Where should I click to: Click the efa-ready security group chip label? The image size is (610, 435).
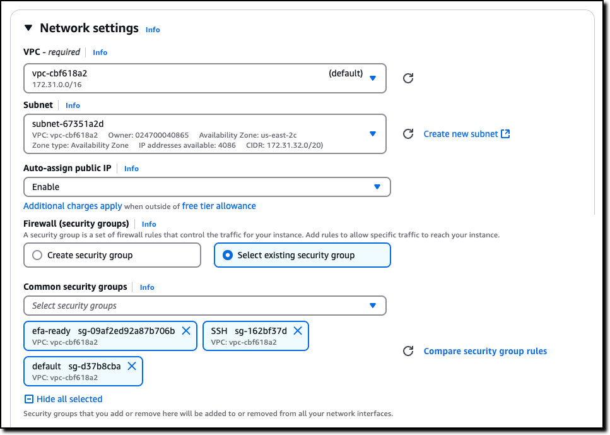click(103, 331)
